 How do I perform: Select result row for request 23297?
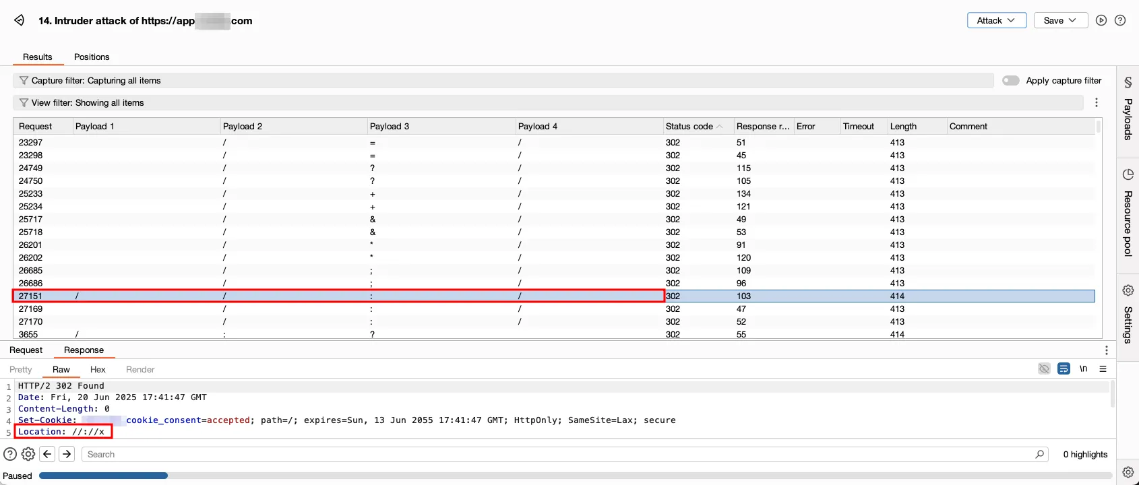pos(554,142)
